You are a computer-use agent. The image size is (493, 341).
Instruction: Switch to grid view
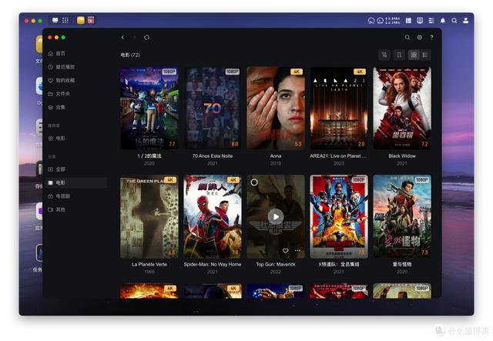[x=414, y=55]
